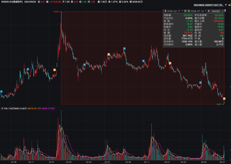The height and width of the screenshot is (164, 231).
Task: Click the 19.93 high price label on chart
Action: coord(56,12)
